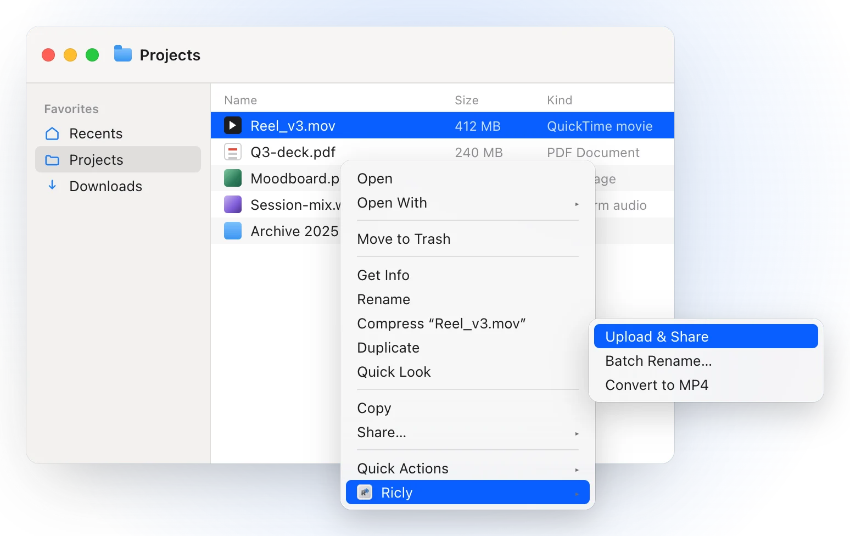This screenshot has width=850, height=536.
Task: Click the 240 MB size value
Action: point(479,153)
